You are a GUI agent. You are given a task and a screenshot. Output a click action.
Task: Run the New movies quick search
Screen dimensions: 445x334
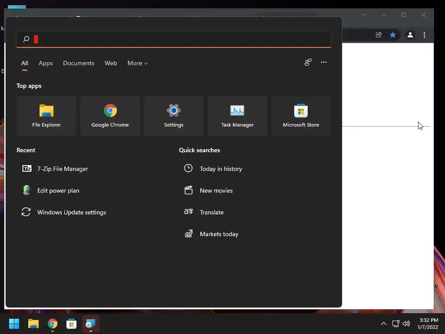pos(209,190)
